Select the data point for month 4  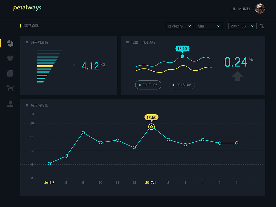pos(203,140)
